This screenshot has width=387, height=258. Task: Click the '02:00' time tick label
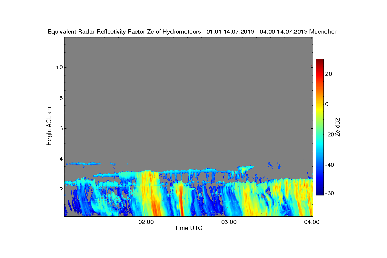tap(146, 222)
